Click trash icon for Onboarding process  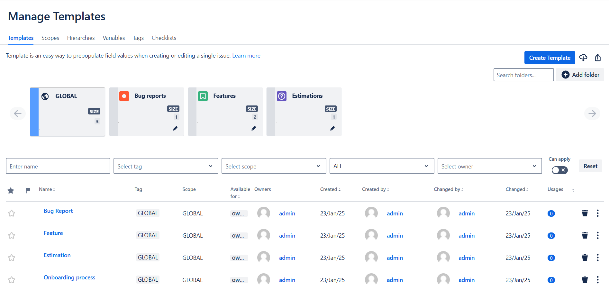[x=585, y=280]
